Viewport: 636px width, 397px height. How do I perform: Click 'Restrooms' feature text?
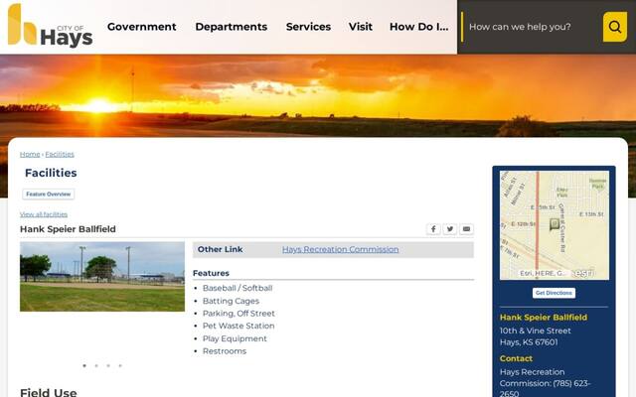[225, 351]
